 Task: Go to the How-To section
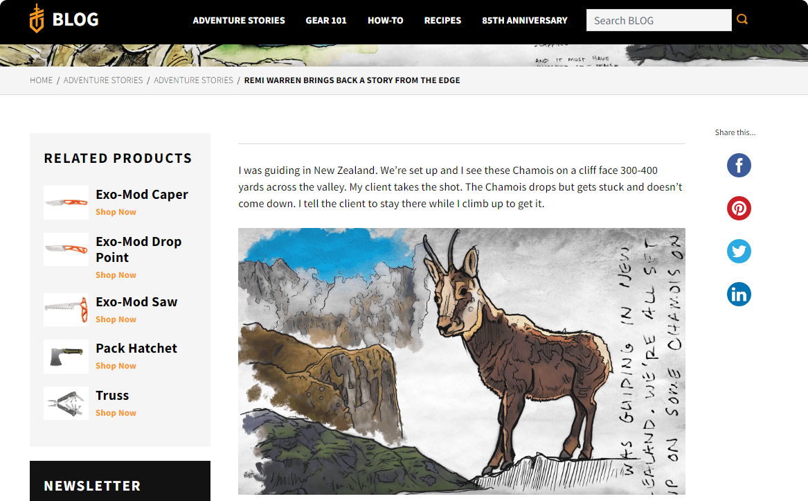(386, 21)
